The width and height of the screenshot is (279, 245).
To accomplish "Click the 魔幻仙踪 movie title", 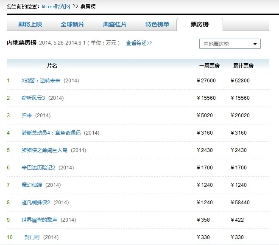I will pyautogui.click(x=32, y=185).
